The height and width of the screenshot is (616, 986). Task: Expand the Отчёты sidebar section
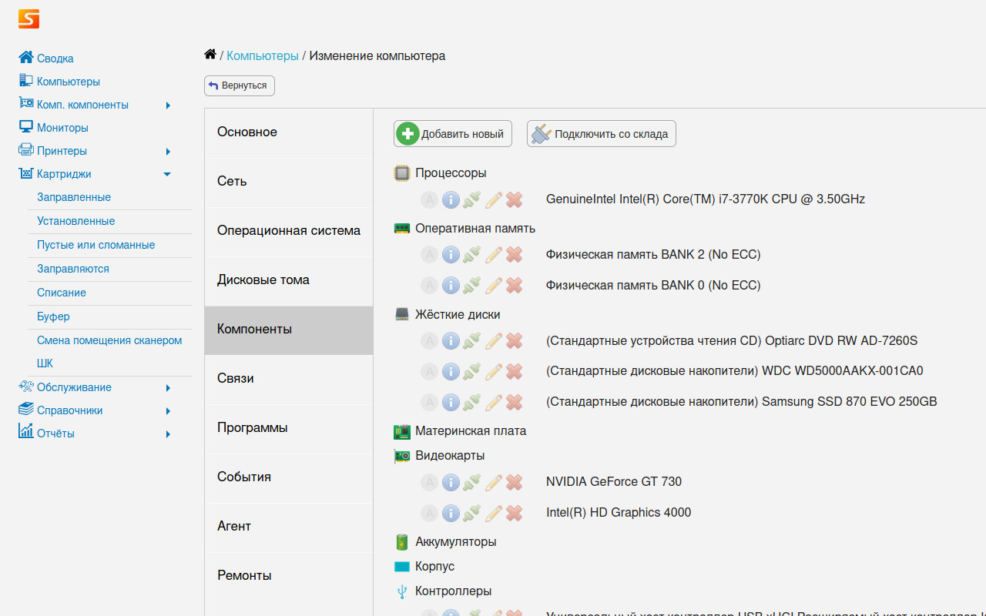click(168, 434)
